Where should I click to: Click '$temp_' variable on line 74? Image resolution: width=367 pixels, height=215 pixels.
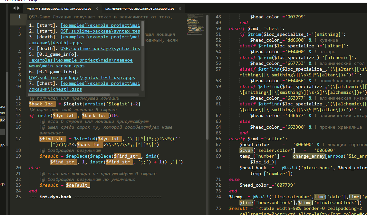click(237, 197)
